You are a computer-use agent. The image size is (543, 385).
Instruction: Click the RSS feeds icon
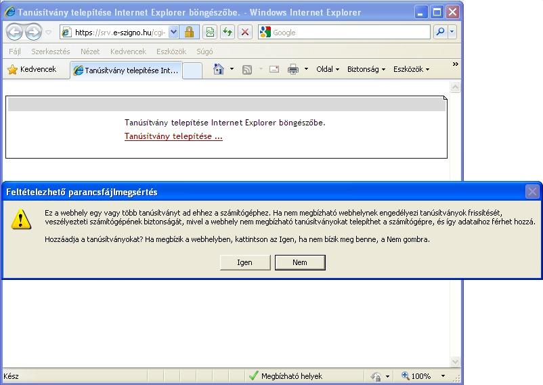click(247, 70)
